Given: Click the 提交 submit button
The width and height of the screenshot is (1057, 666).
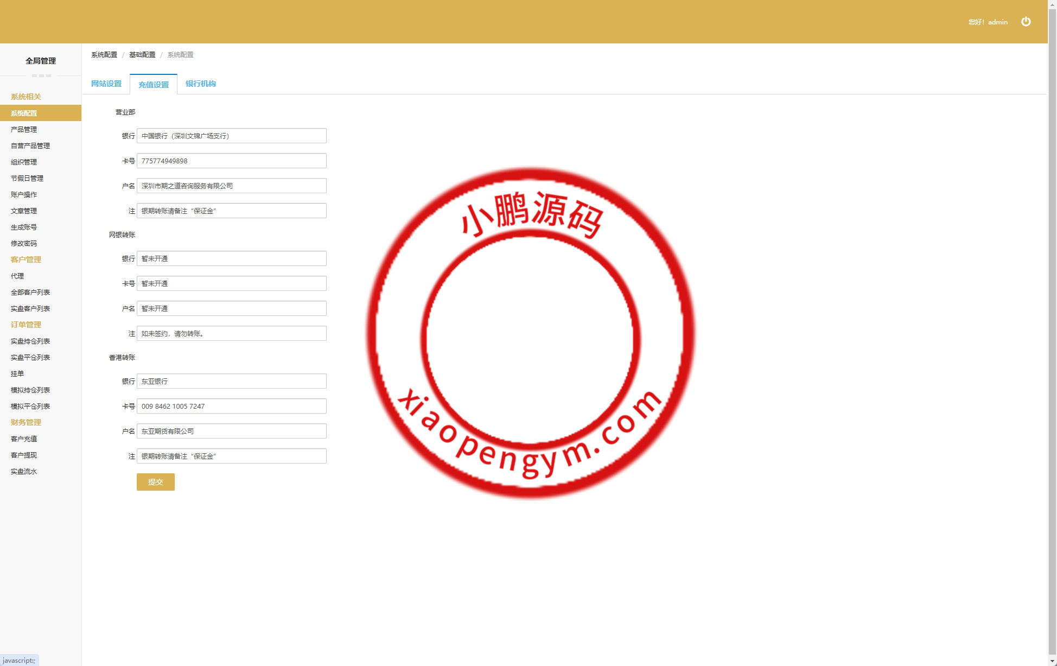Looking at the screenshot, I should [155, 482].
